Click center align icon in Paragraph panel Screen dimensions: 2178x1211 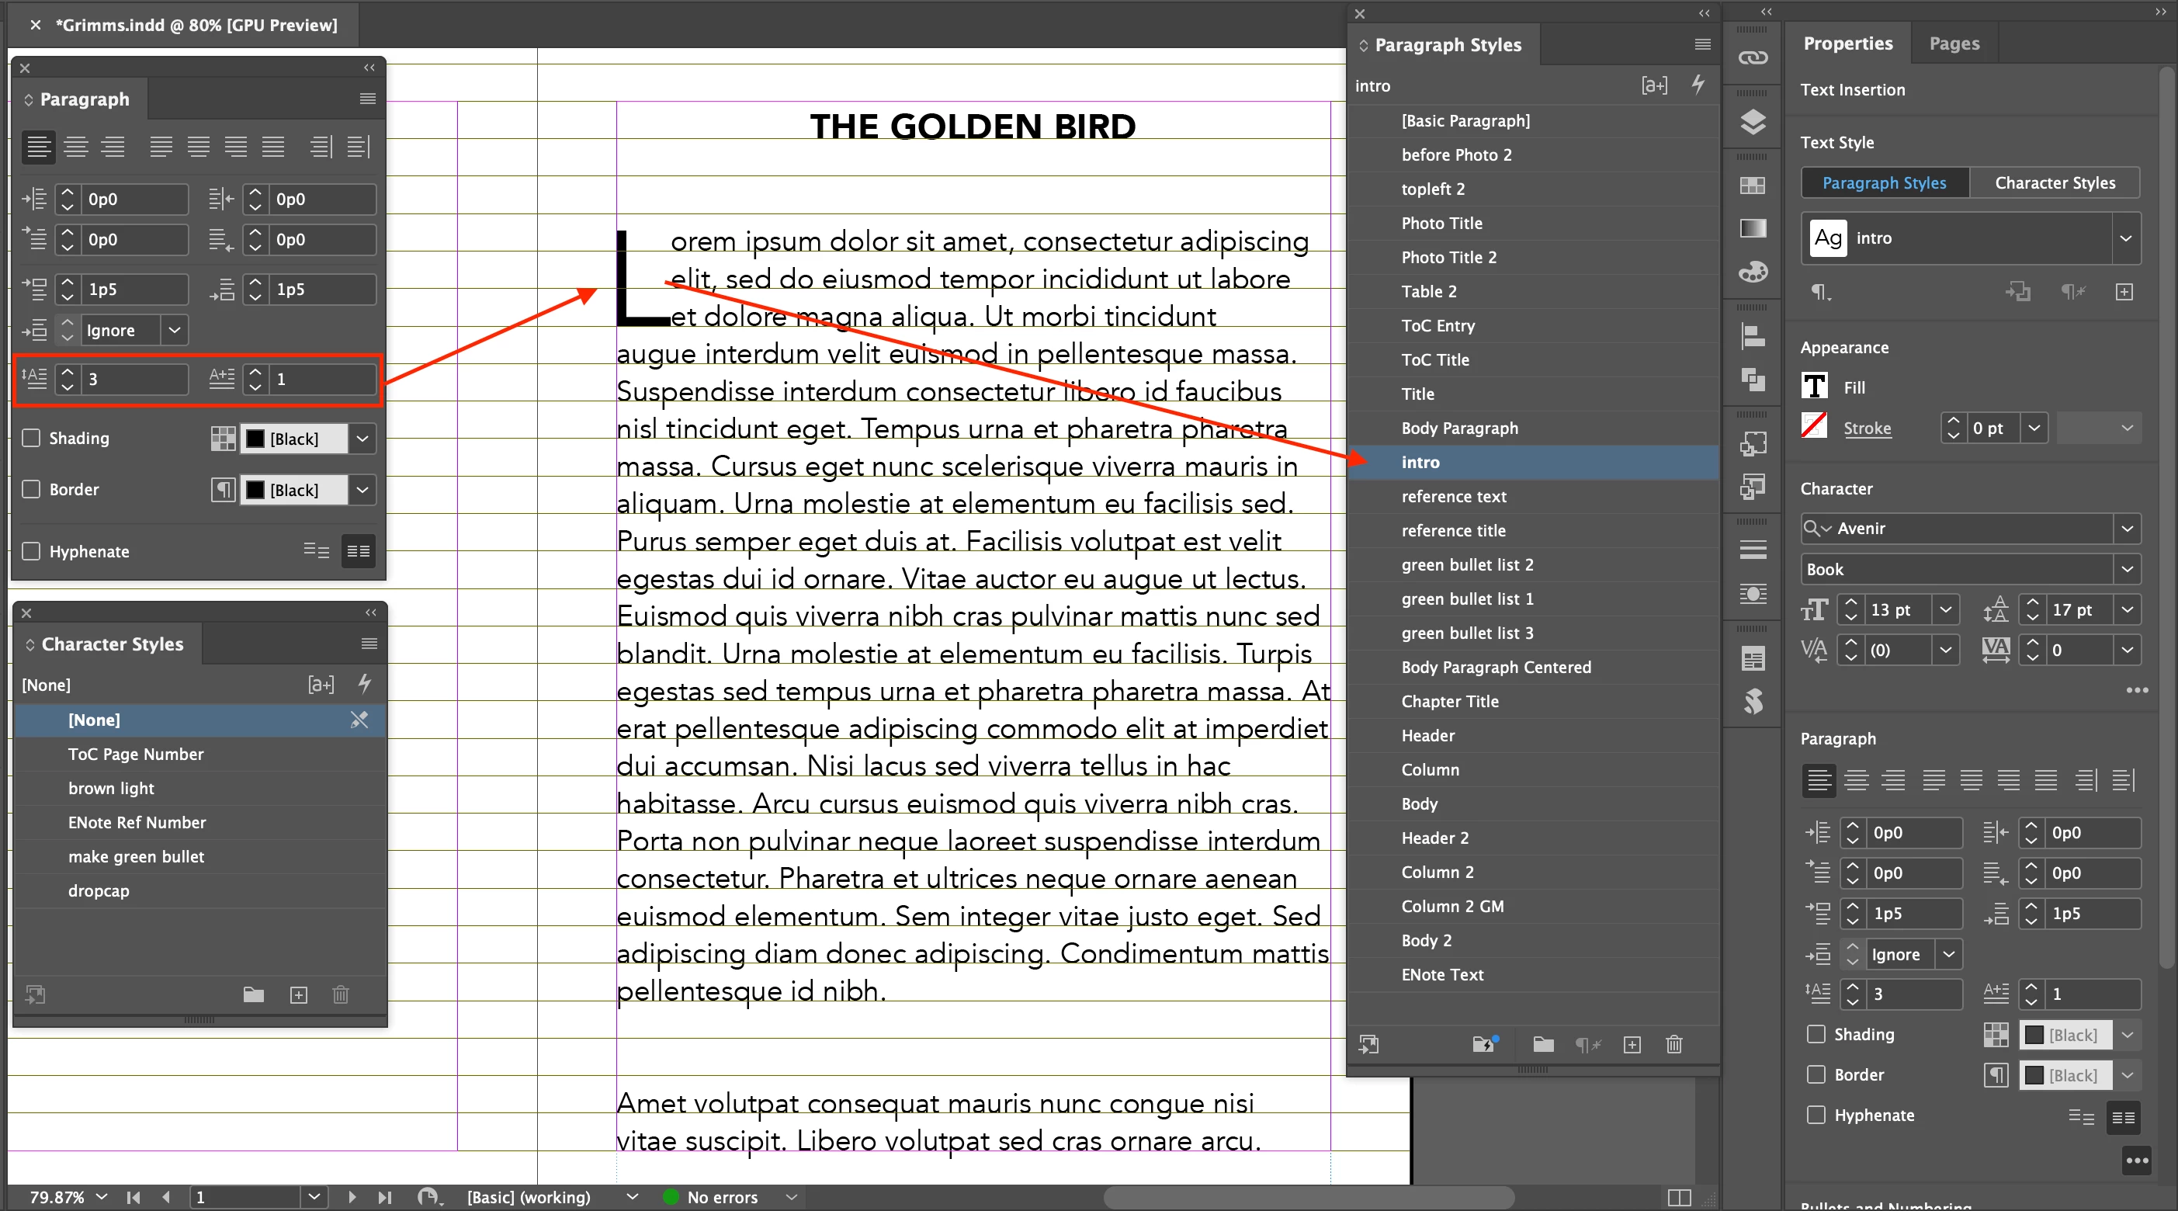click(76, 147)
